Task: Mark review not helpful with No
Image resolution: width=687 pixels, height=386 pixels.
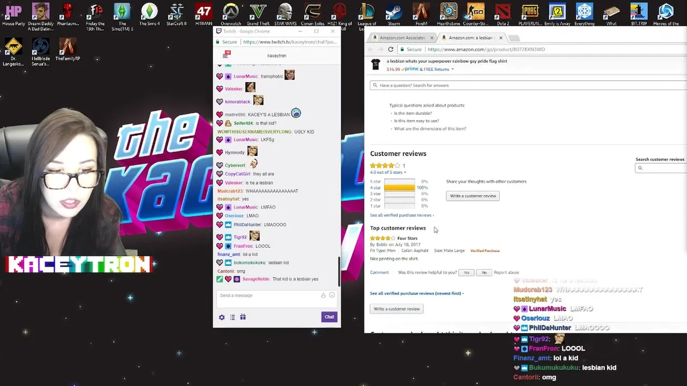Action: click(484, 273)
